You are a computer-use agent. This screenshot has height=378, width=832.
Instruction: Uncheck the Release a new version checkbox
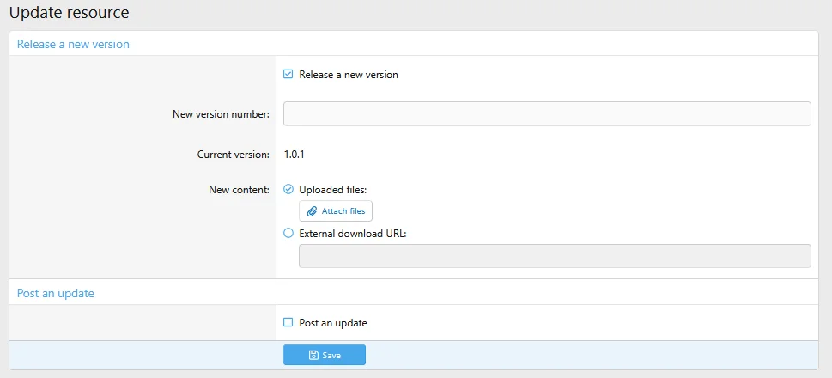[x=288, y=75]
